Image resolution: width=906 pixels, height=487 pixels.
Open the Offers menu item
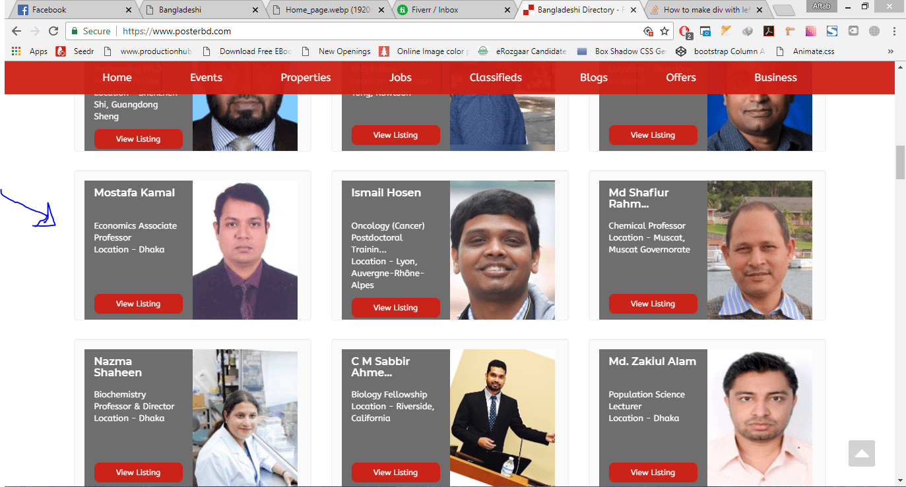click(x=681, y=77)
